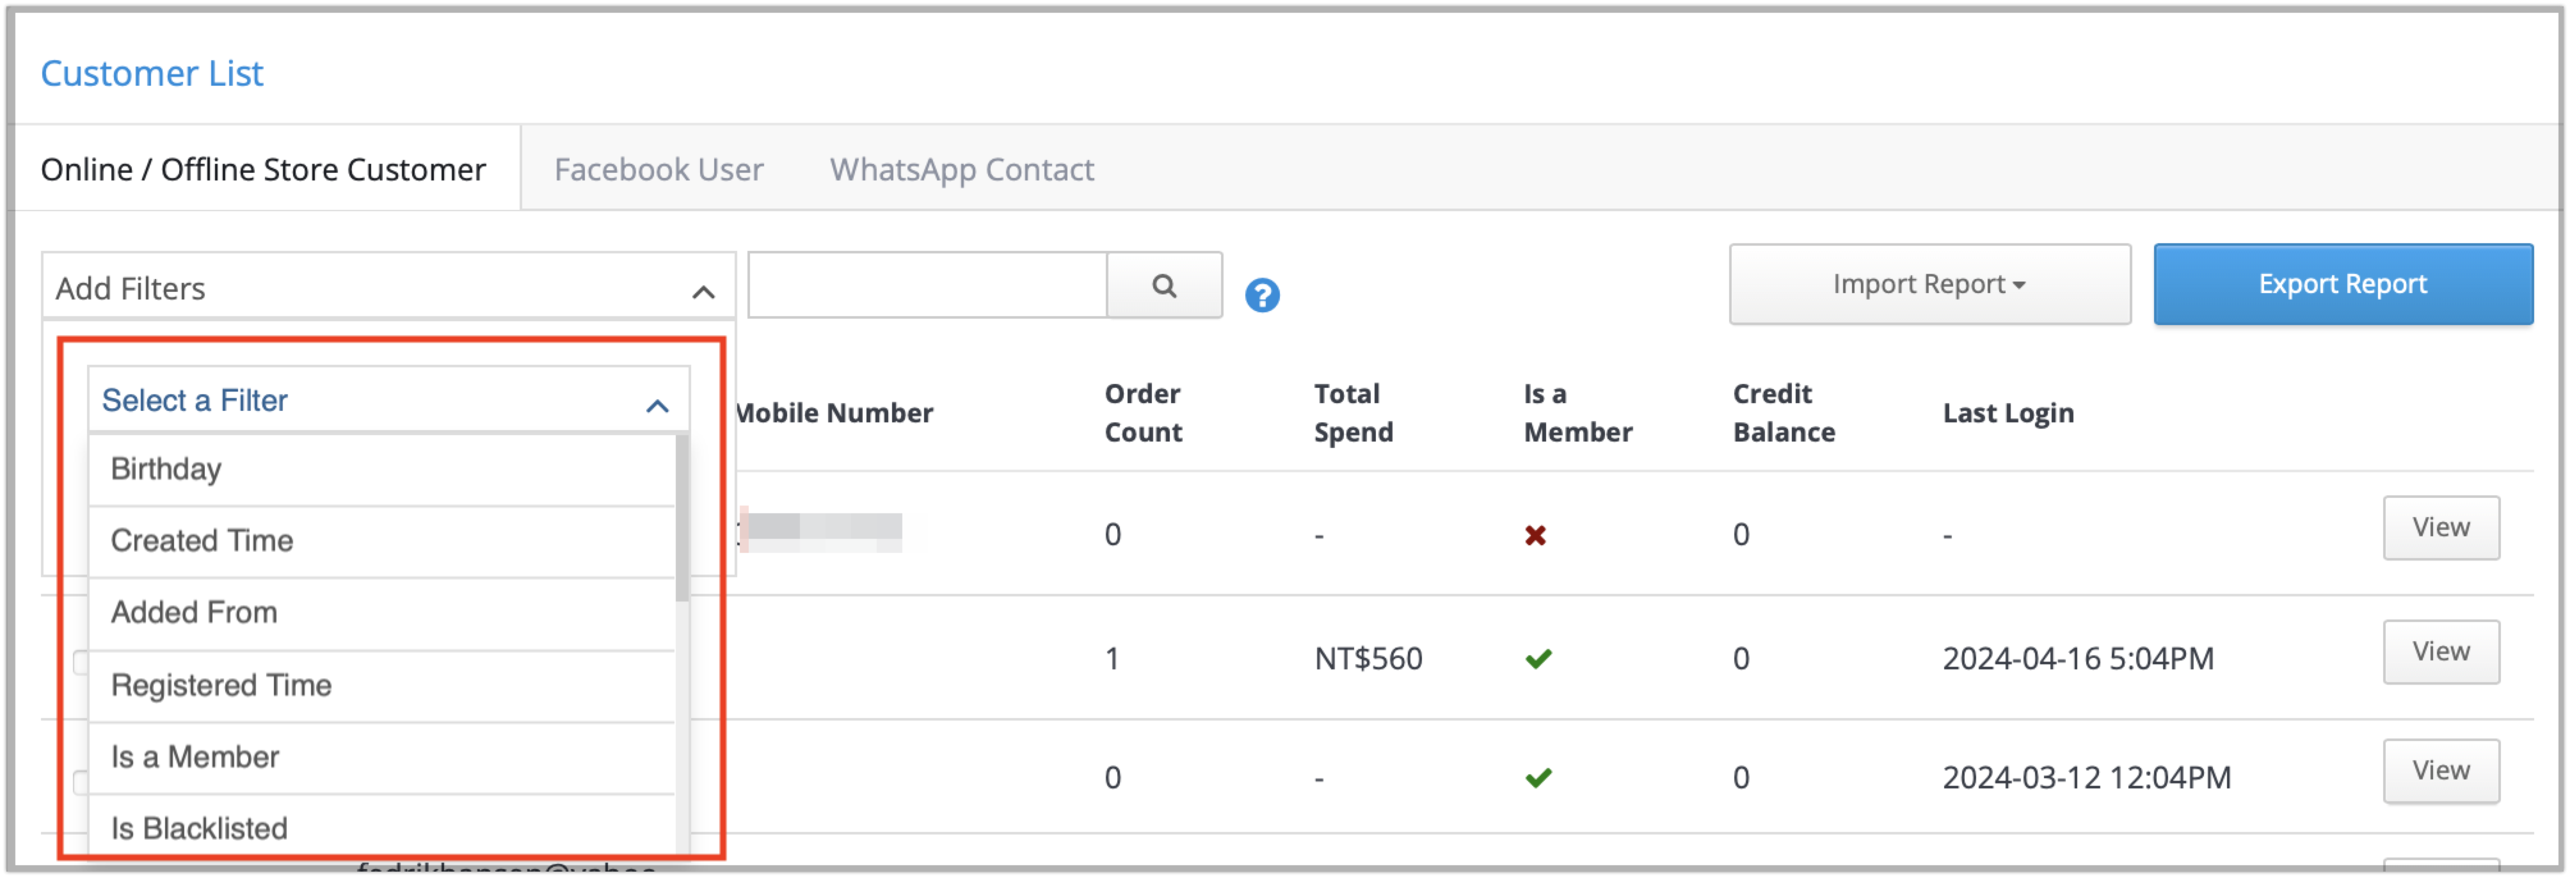
Task: Click the 2024-04-16 5:04PM last login
Action: click(x=2078, y=658)
